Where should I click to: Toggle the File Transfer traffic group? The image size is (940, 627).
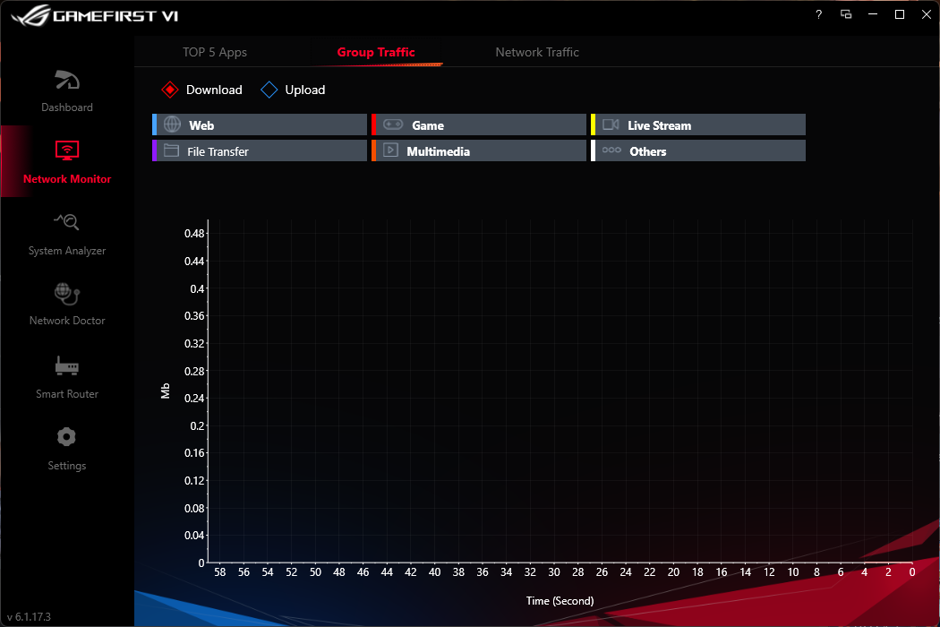tap(260, 150)
